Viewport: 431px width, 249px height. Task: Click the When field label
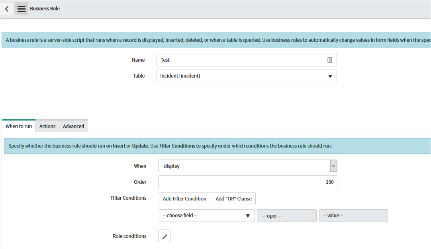(140, 166)
